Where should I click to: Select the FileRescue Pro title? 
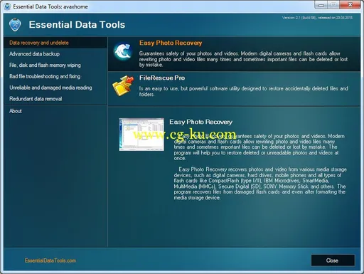[x=162, y=78]
